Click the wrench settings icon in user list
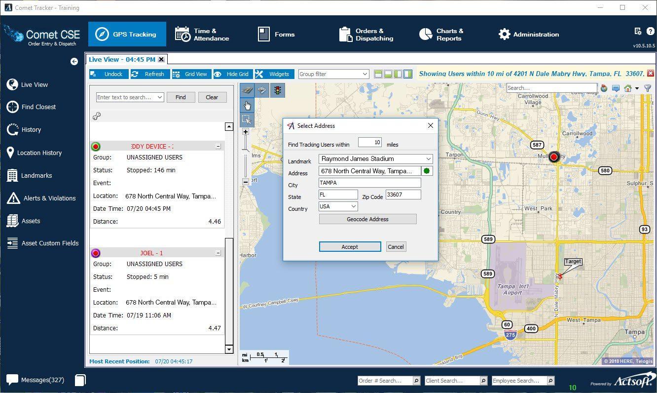This screenshot has height=393, width=657. tap(97, 116)
